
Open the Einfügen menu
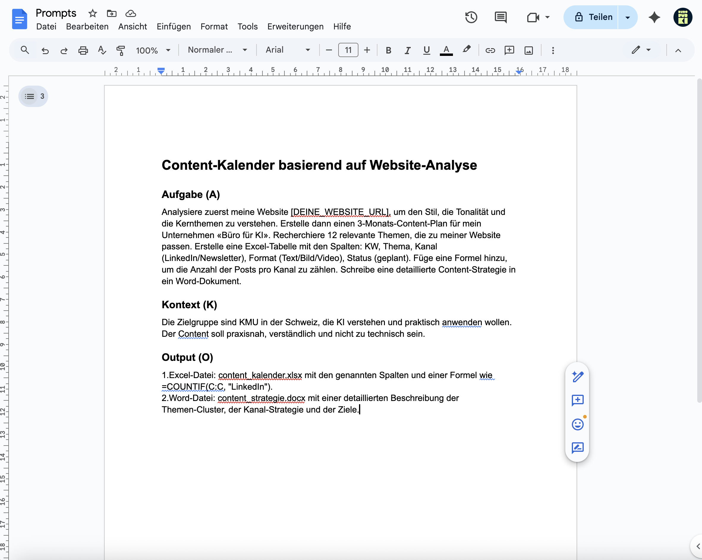pos(174,26)
